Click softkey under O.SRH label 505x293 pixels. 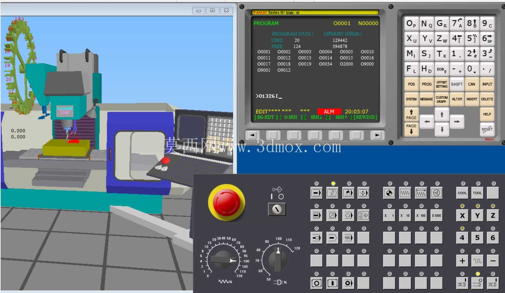[x=294, y=135]
